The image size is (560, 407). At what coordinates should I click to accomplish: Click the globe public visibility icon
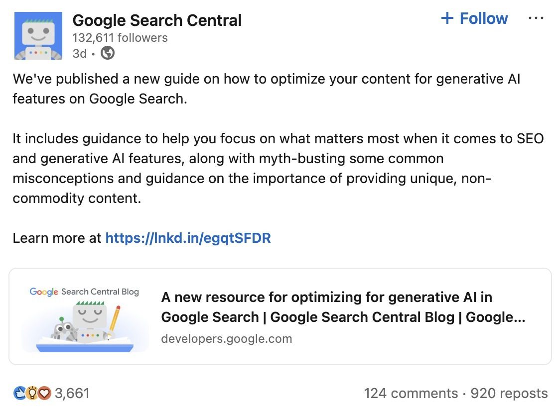tap(108, 53)
